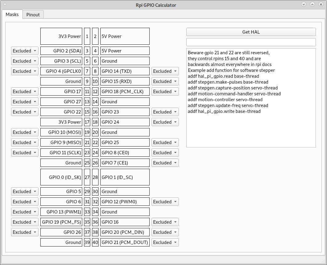This screenshot has width=327, height=265.
Task: Open the GPIO 21 (PCM_DOUT) dropdown
Action: 165,242
